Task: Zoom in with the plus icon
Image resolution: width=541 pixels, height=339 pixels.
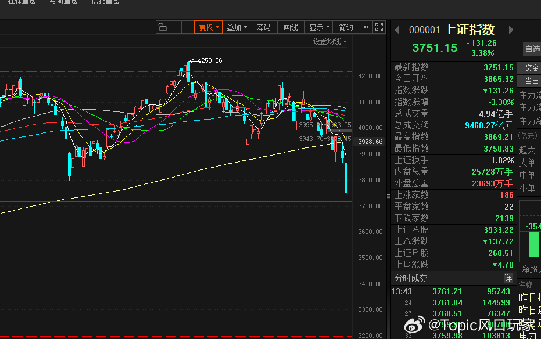Action: (175, 27)
